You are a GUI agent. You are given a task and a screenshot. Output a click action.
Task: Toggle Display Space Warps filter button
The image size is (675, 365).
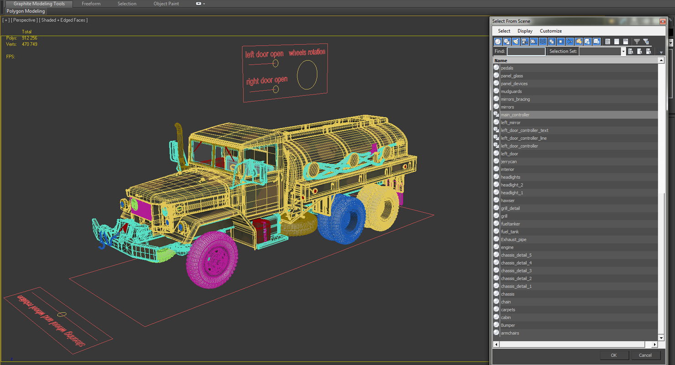point(543,42)
